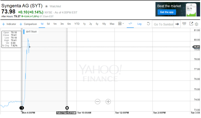201x118 pixels.
Task: Click the 79.41 current price axis tag
Action: 196,47
